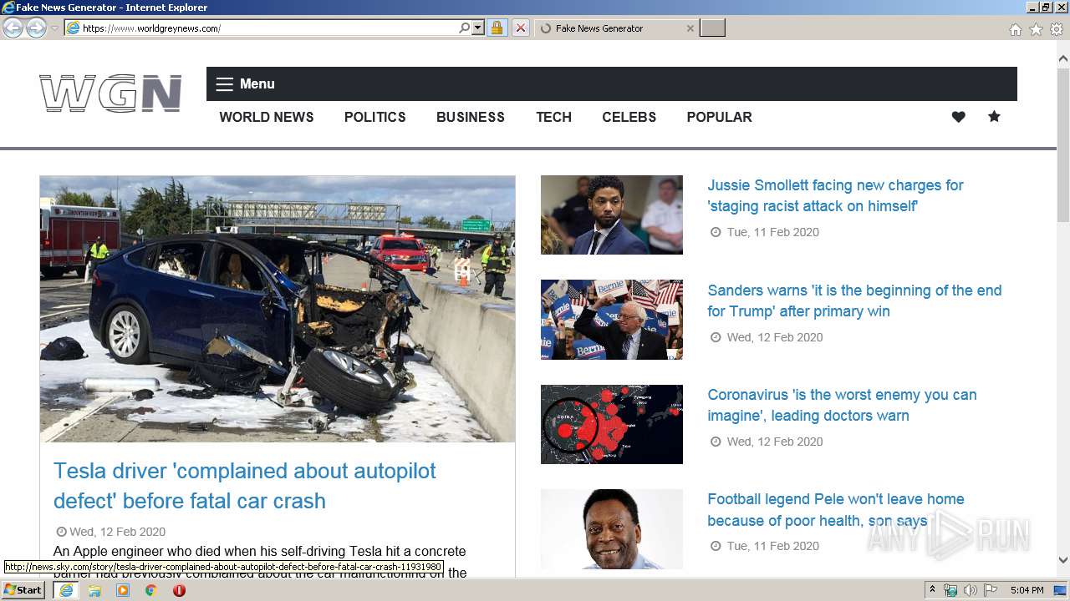Close the Fake News Generator tab

tap(690, 28)
